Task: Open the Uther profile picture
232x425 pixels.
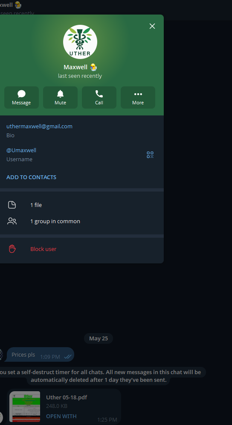Action: 80,42
